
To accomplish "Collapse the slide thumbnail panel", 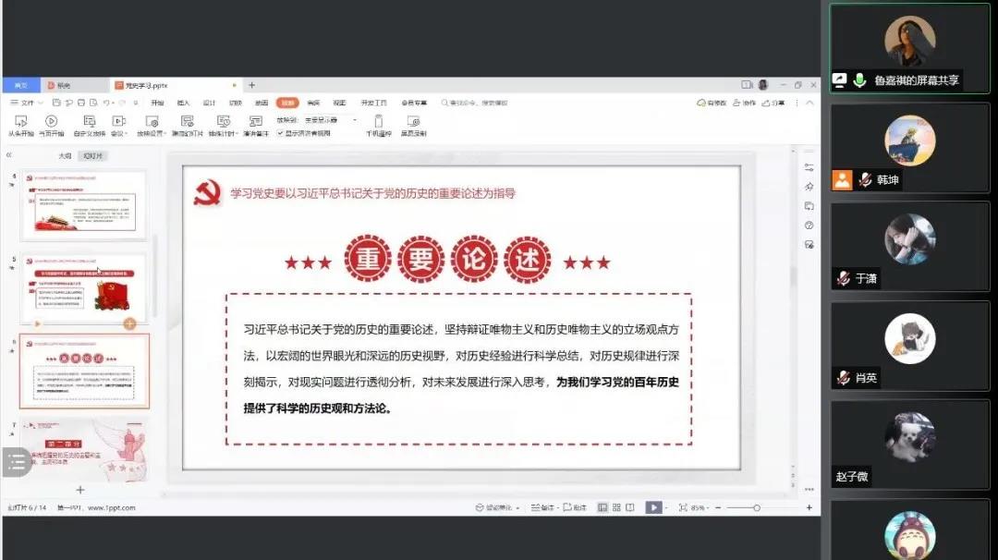I will coord(9,155).
